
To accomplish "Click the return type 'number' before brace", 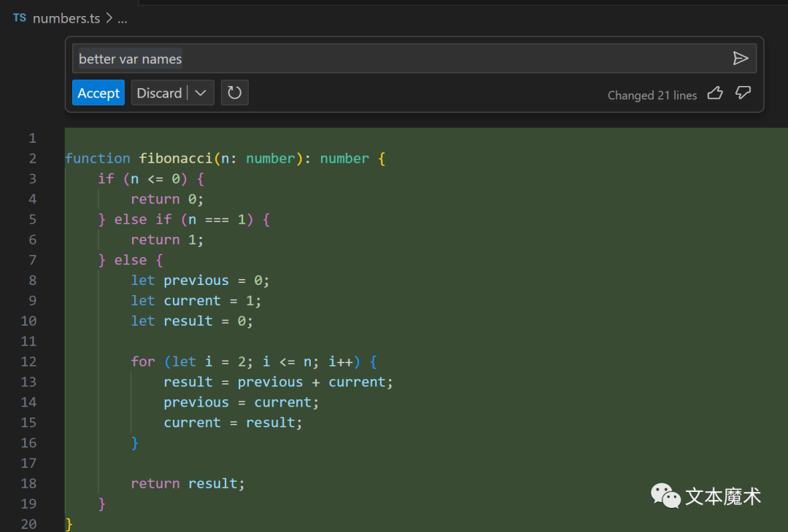I will click(x=344, y=159).
